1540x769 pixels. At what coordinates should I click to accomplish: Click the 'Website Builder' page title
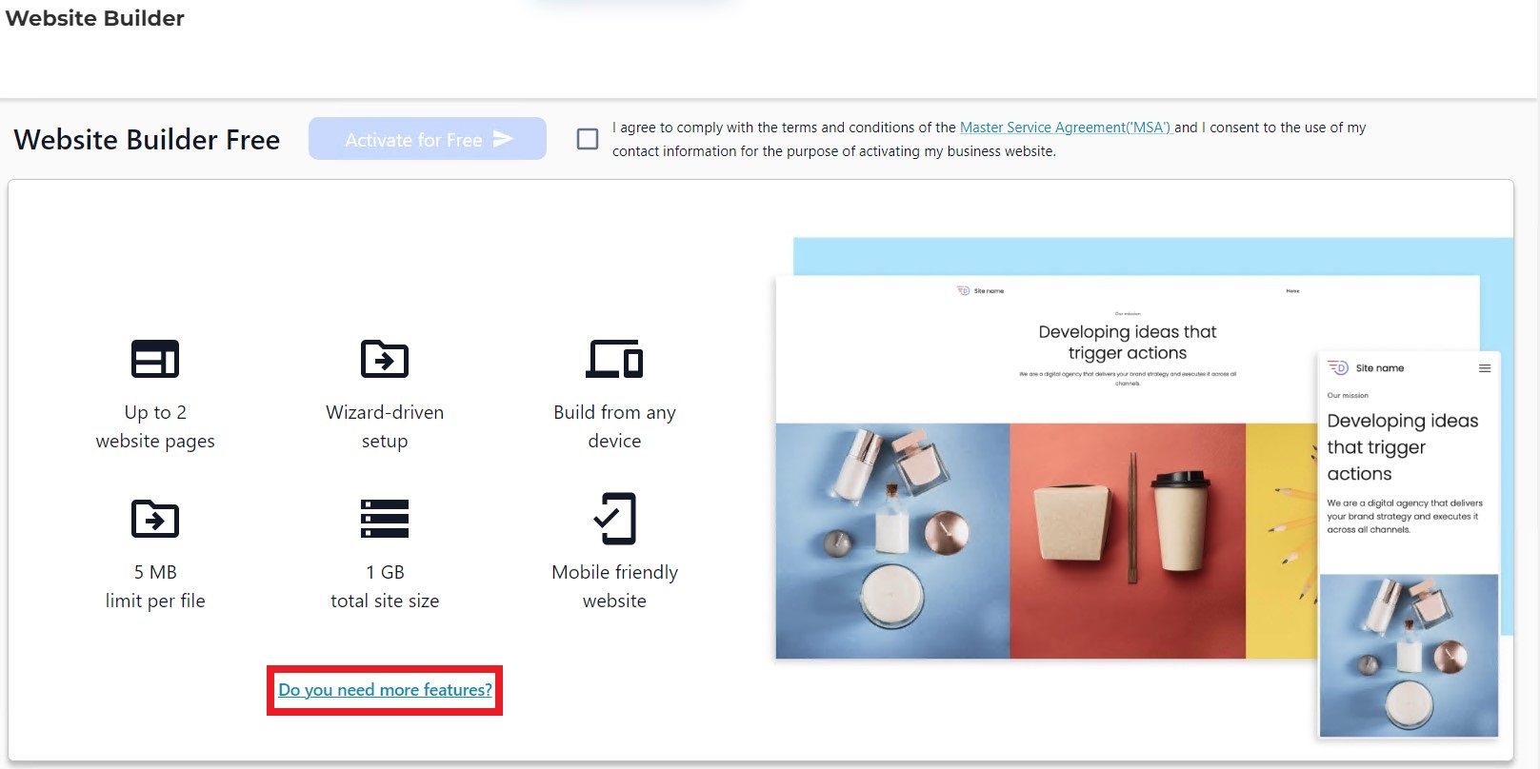95,18
